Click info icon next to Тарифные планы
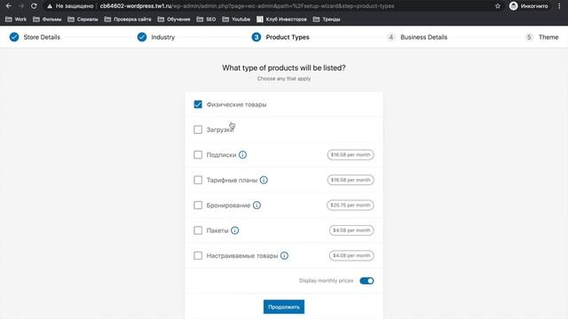This screenshot has height=319, width=568. tap(264, 180)
